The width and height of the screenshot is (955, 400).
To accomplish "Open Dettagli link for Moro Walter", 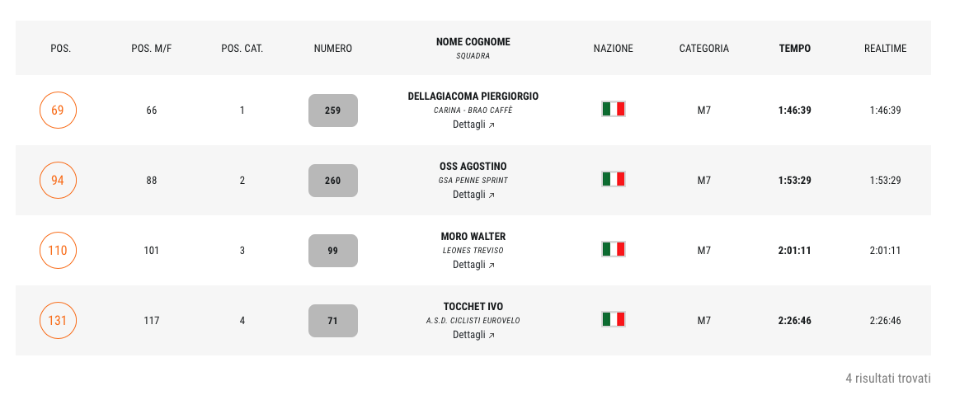I will (x=473, y=264).
